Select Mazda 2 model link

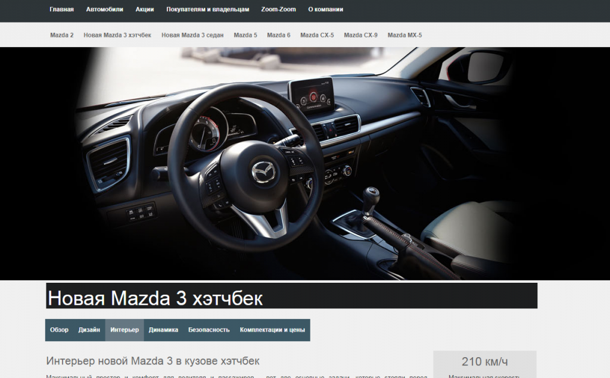tap(62, 35)
